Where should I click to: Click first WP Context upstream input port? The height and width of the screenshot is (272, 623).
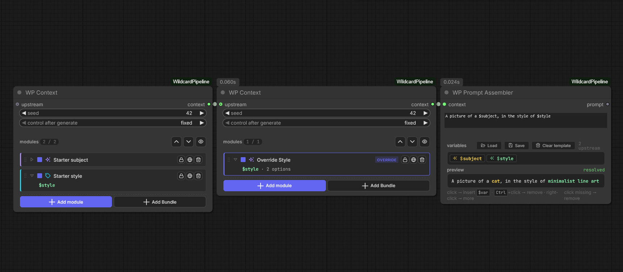(x=17, y=104)
